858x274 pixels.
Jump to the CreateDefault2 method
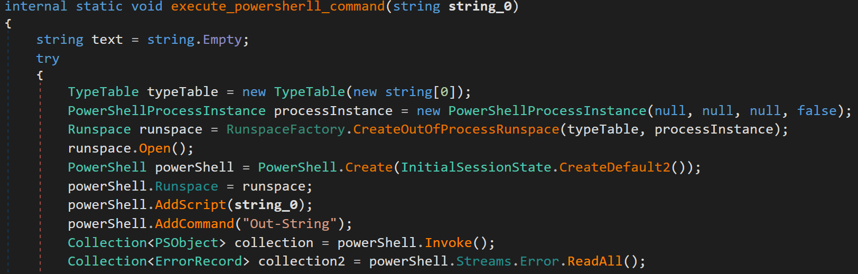pos(614,167)
